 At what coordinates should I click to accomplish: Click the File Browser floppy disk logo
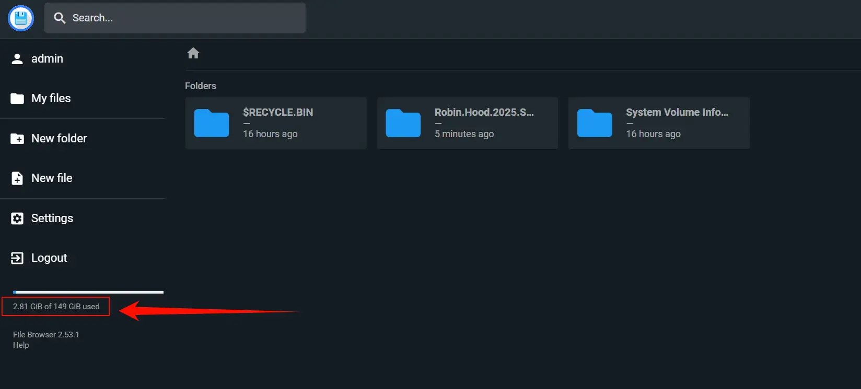pos(21,18)
